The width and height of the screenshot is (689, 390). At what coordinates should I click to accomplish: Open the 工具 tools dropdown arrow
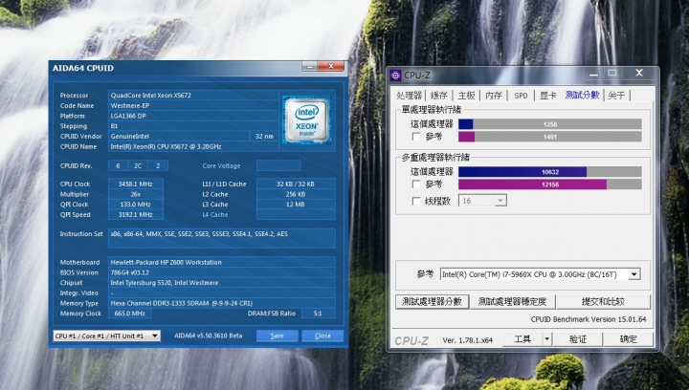pyautogui.click(x=547, y=339)
